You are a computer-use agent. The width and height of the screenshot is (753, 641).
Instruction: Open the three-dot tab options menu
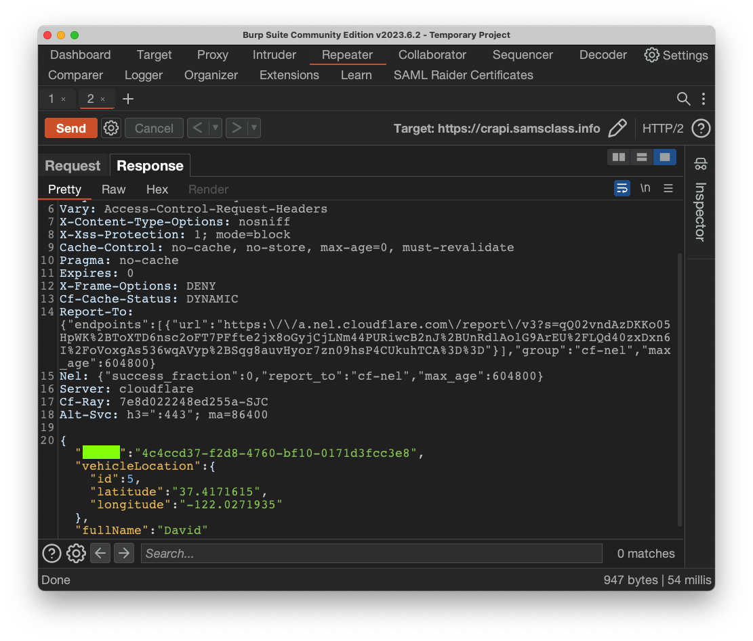click(704, 99)
